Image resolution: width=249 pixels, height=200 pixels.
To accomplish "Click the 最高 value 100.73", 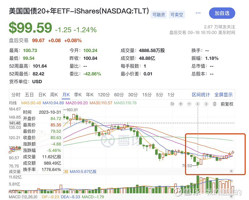I will 30,50.
